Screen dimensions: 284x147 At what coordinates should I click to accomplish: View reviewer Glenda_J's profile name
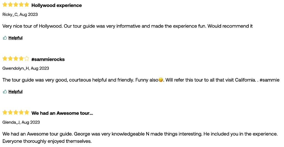point(11,122)
